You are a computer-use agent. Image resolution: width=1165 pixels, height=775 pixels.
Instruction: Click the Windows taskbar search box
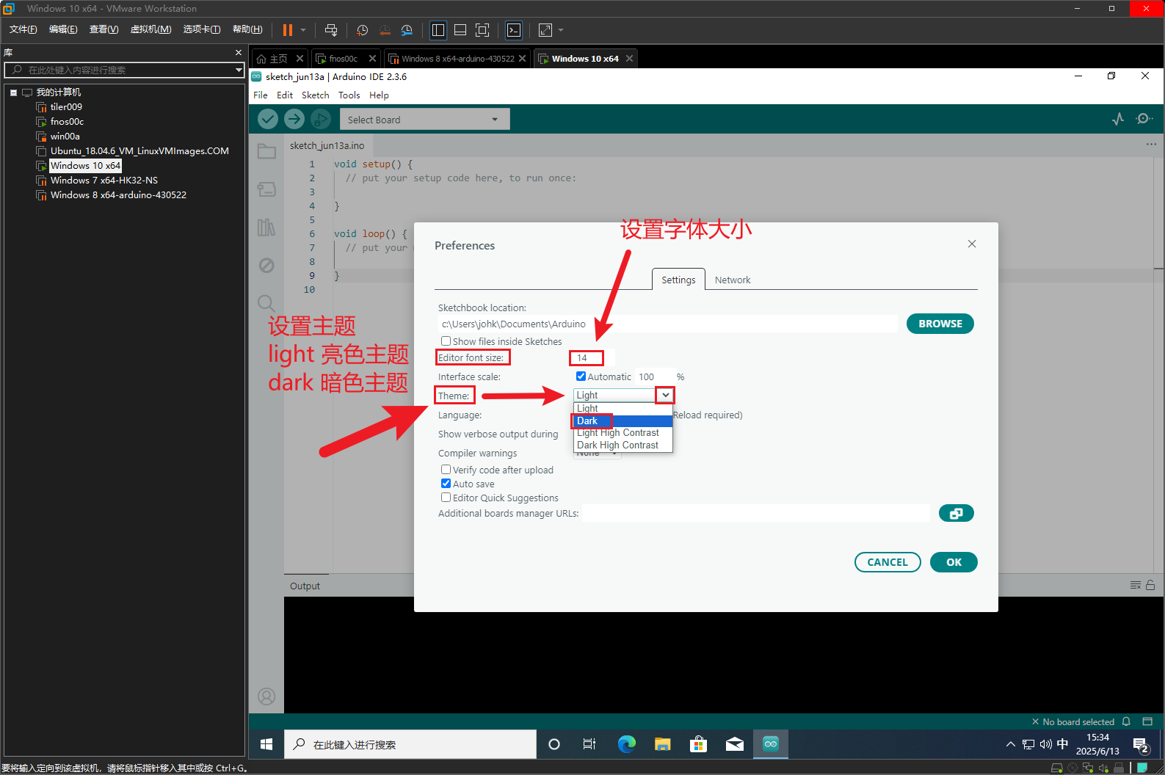click(410, 744)
